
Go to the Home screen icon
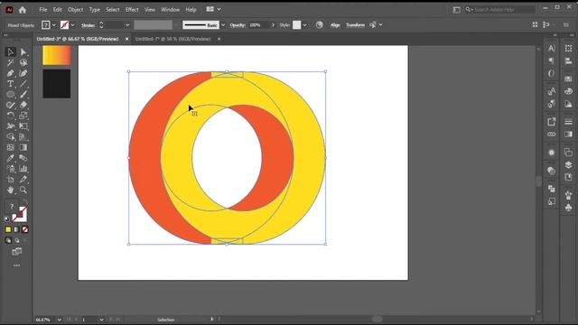click(23, 10)
